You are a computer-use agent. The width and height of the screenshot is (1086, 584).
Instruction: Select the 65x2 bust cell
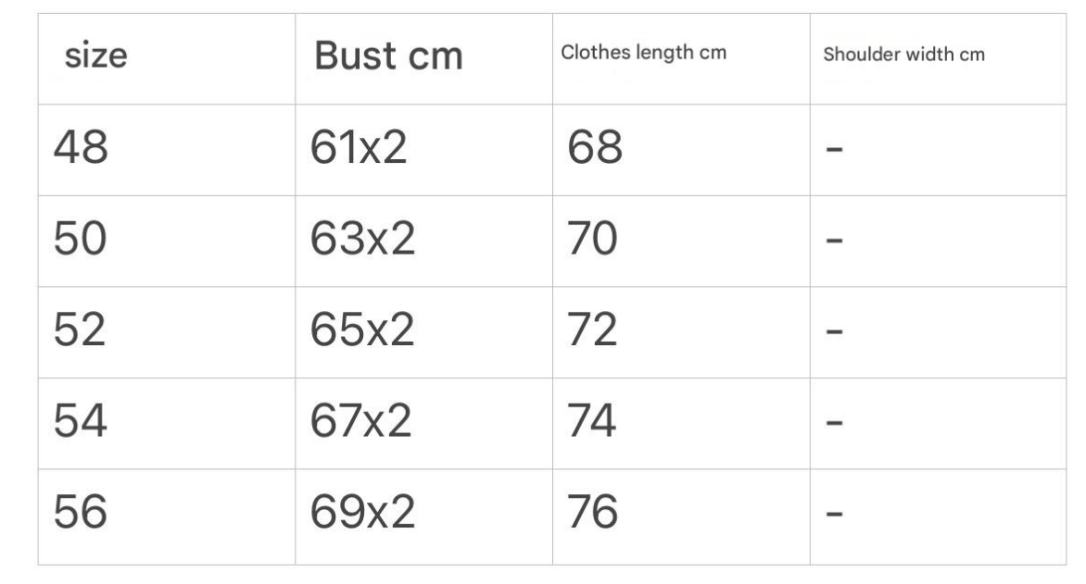pyautogui.click(x=362, y=330)
